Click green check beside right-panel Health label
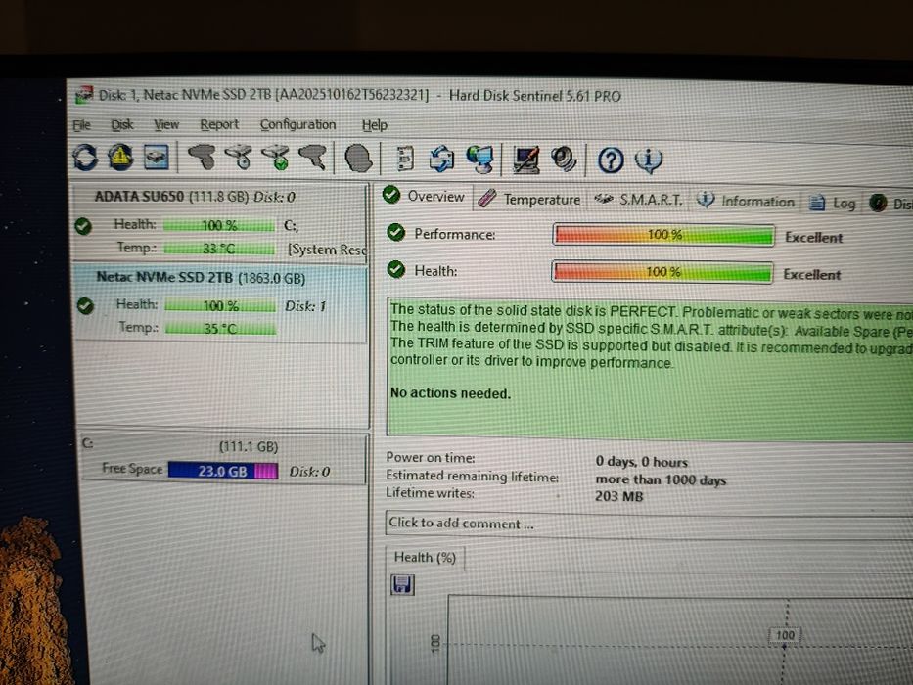The height and width of the screenshot is (685, 913). (396, 269)
